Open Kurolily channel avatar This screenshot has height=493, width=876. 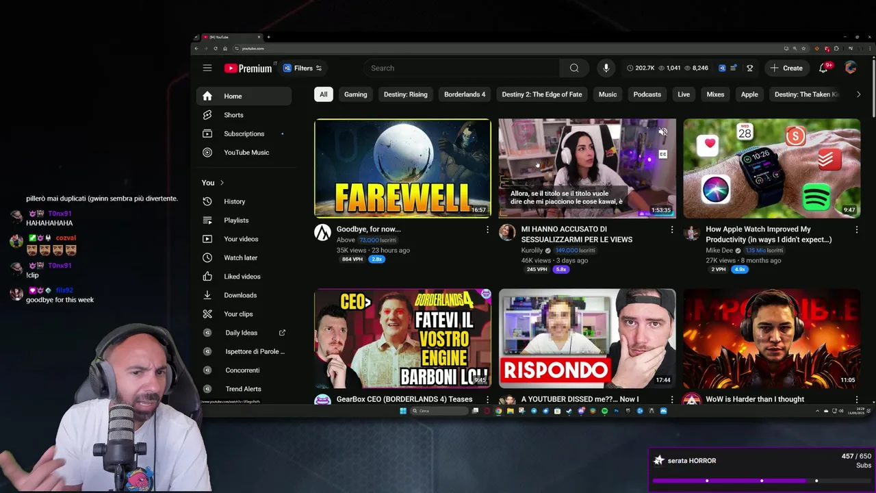(x=507, y=232)
